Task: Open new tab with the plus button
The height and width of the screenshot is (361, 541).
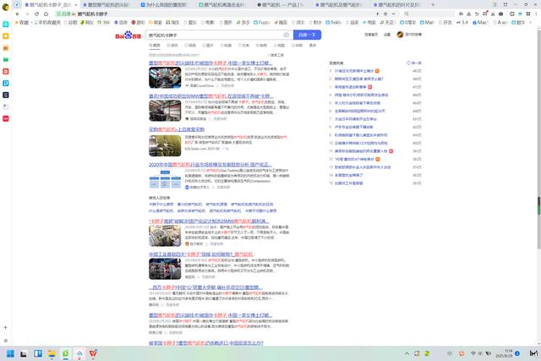Action: coord(433,5)
